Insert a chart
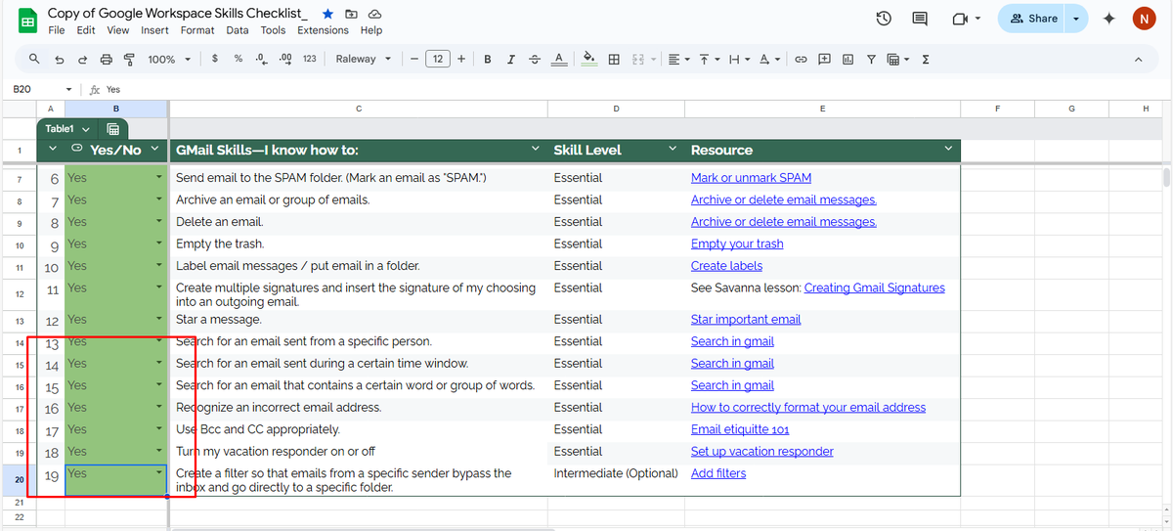The width and height of the screenshot is (1173, 531). [x=847, y=59]
